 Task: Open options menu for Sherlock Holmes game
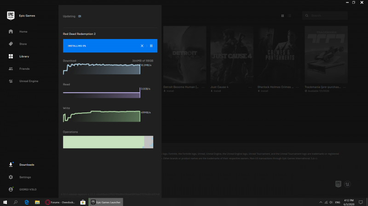pyautogui.click(x=298, y=87)
